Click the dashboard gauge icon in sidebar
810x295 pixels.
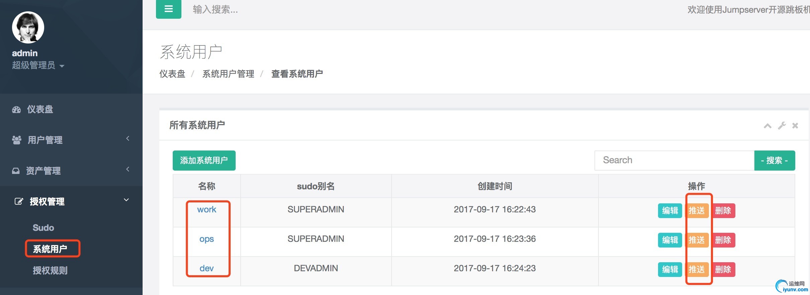tap(16, 110)
